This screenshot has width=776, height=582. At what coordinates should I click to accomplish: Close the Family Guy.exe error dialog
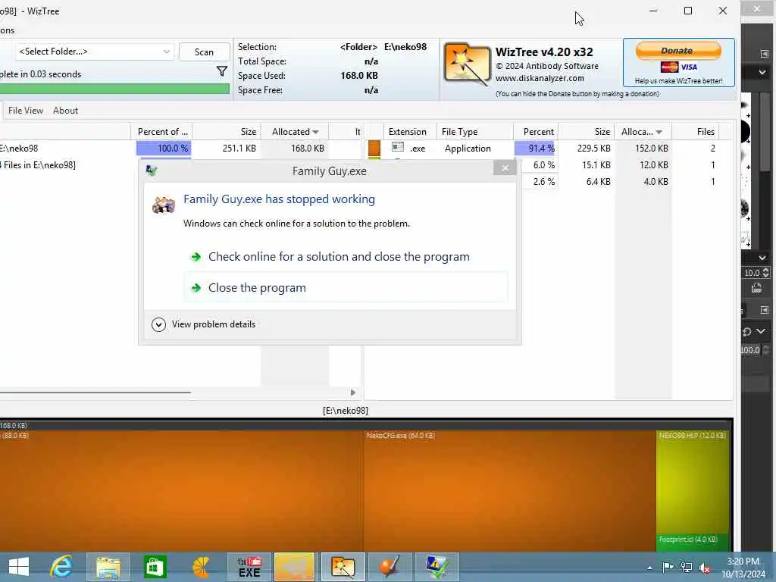point(505,168)
